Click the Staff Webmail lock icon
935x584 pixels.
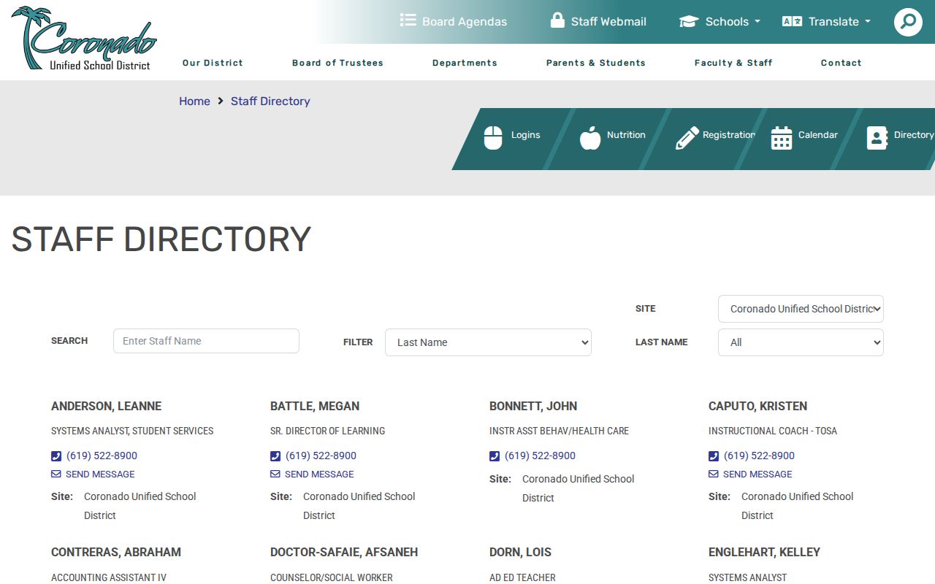(557, 20)
